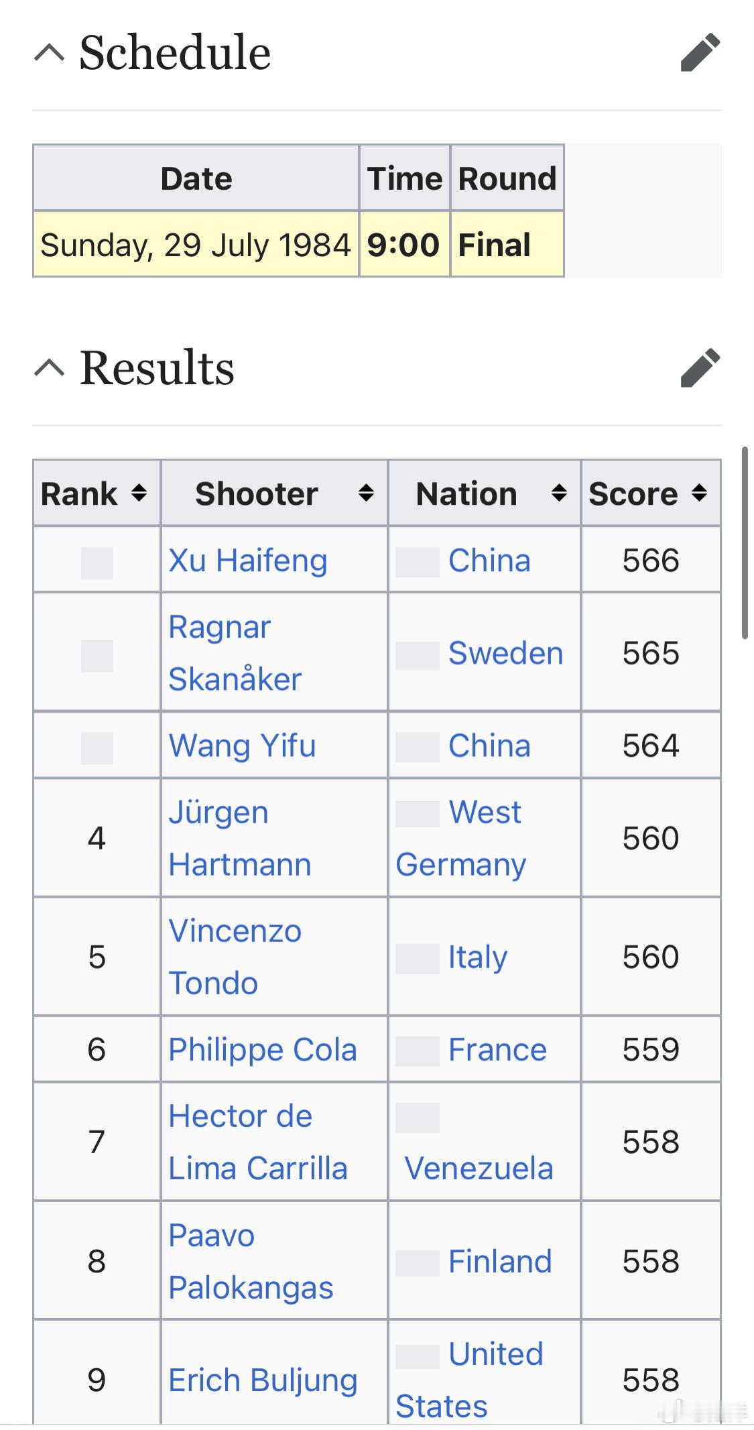The width and height of the screenshot is (754, 1430).
Task: Click the gold medal icon in first row
Action: 97,563
